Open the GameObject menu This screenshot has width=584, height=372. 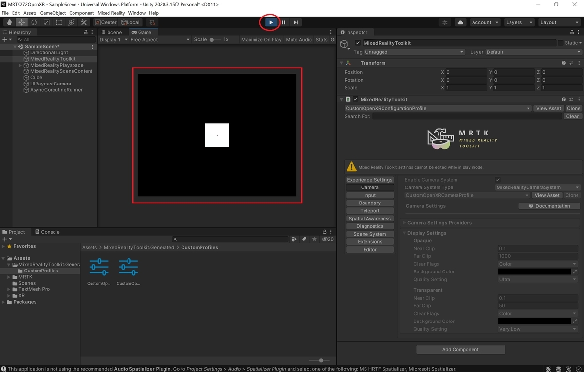[x=54, y=13]
